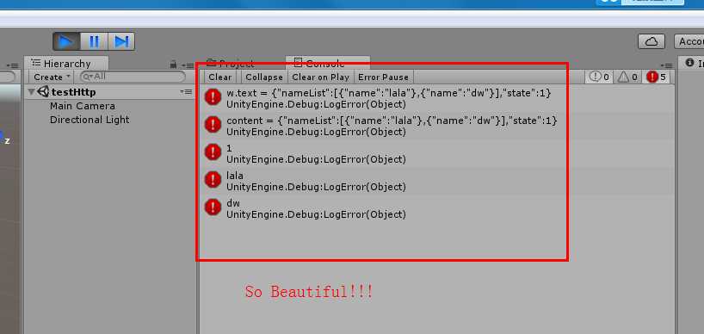
Task: Focus the Hierarchy search field
Action: (133, 77)
